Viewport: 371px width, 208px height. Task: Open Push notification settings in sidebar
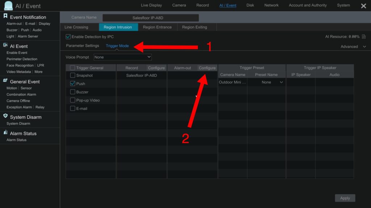click(25, 30)
